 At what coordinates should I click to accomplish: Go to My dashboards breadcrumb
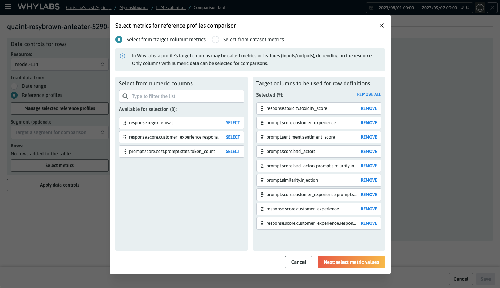134,7
